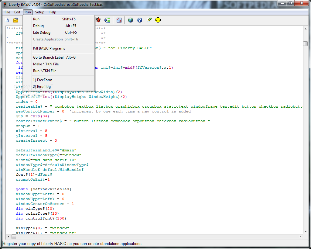311x249 pixels.
Task: Choose Run Shift+F5 from the menu
Action: tap(59, 19)
